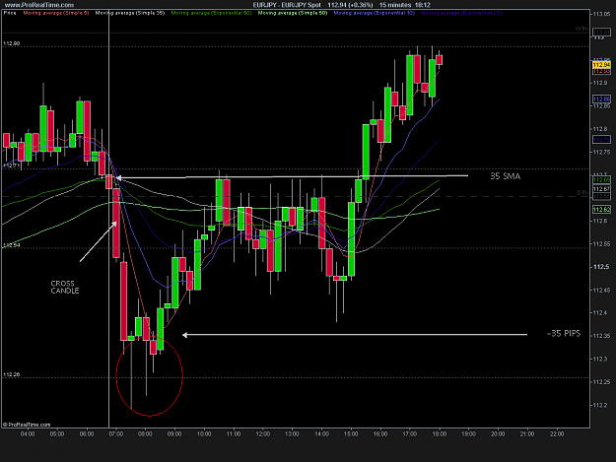This screenshot has height=462, width=616.
Task: Select the grey 113.01 pivot price tag
Action: click(601, 32)
